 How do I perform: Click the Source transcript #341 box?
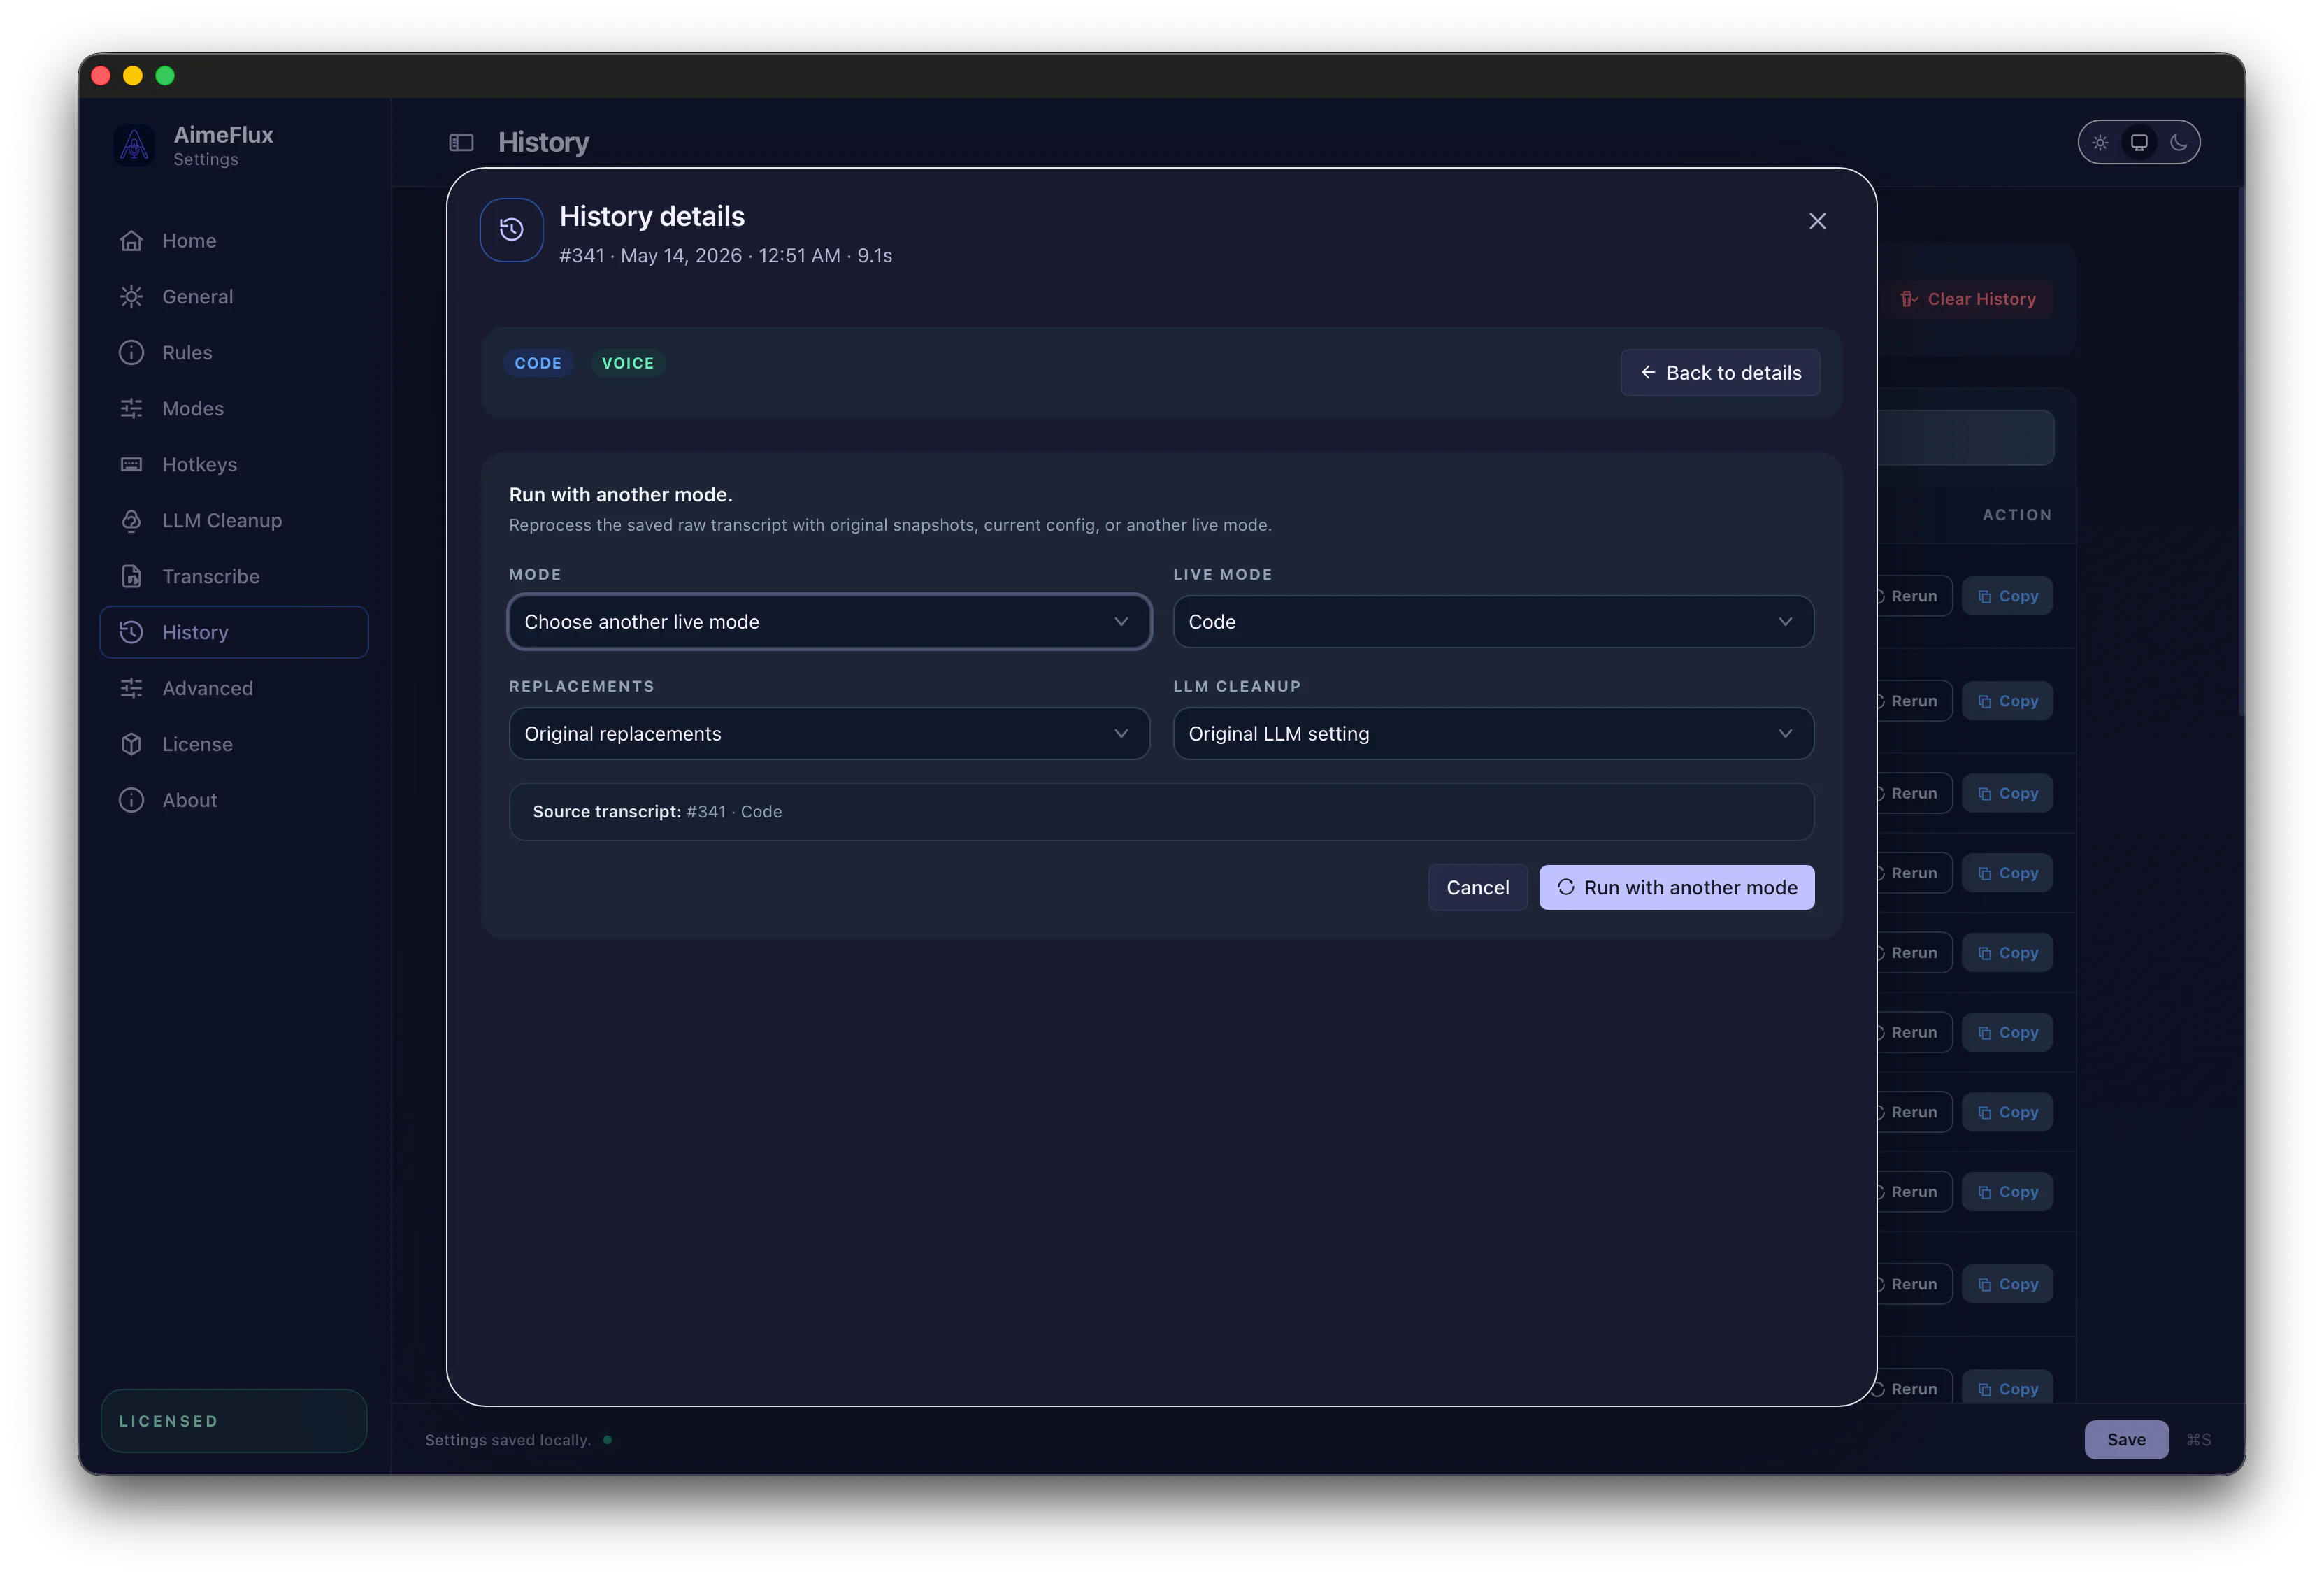[1161, 812]
